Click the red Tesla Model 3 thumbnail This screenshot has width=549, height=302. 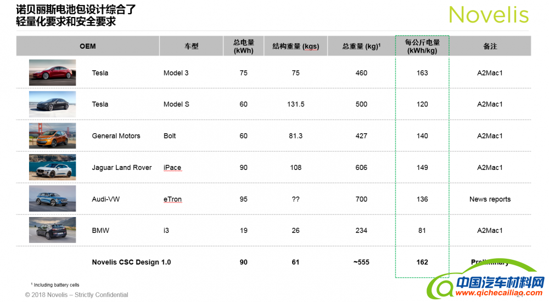[x=52, y=73]
